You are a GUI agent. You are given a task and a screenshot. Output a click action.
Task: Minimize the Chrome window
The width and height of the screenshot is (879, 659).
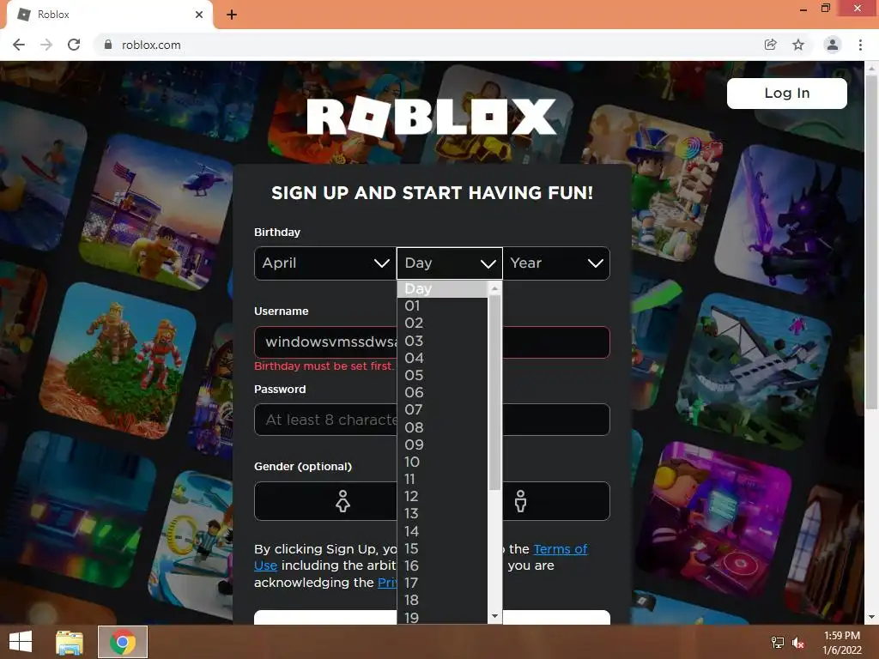click(x=803, y=9)
